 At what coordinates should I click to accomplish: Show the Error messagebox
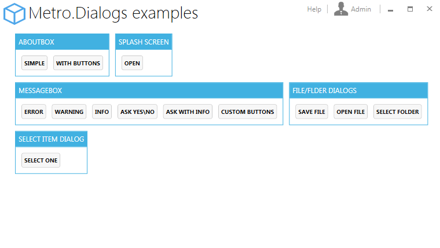coord(34,112)
